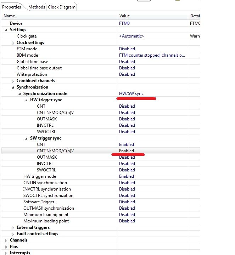Open the Methods tab
Viewport: 235px width, 255px height.
coord(37,7)
